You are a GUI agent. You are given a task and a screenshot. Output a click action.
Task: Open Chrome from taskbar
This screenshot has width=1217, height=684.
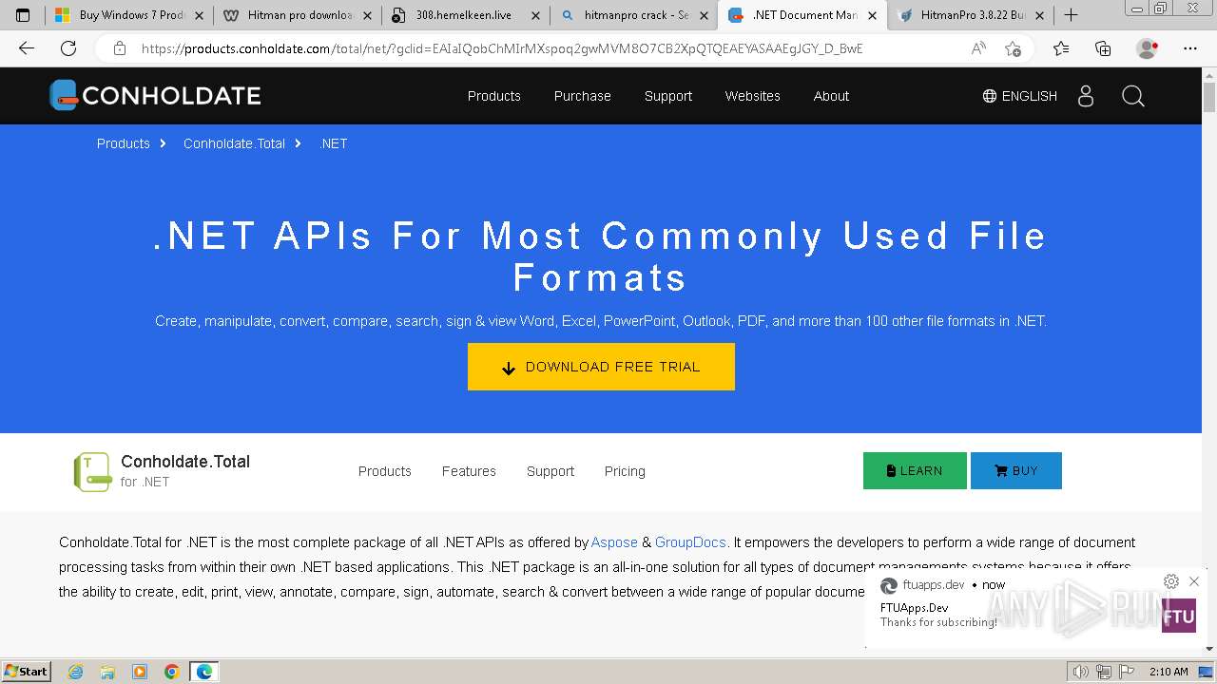coord(172,672)
